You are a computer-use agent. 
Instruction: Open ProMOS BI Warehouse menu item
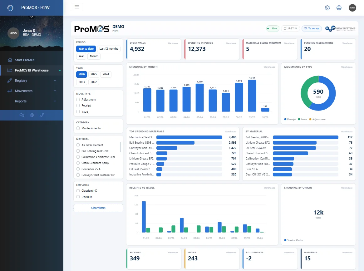32,70
